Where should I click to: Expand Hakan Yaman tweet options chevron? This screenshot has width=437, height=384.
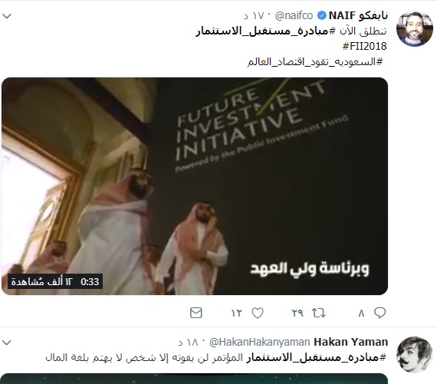7,342
